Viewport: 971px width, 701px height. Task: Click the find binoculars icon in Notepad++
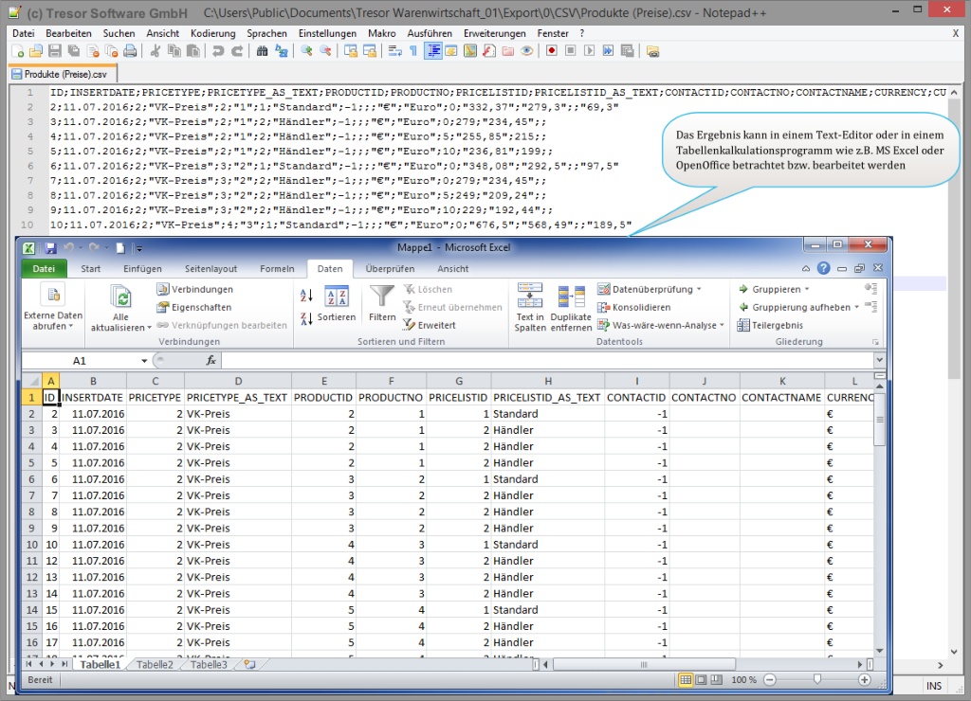click(x=263, y=51)
